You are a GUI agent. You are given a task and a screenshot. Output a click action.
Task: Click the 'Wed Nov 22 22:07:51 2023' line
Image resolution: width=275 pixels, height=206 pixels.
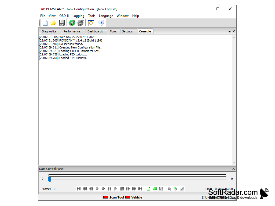pos(67,37)
